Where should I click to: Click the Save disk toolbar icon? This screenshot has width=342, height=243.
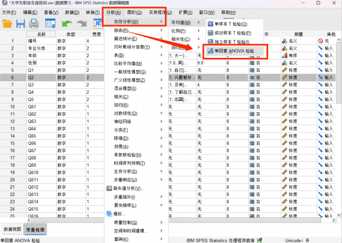[x=21, y=24]
